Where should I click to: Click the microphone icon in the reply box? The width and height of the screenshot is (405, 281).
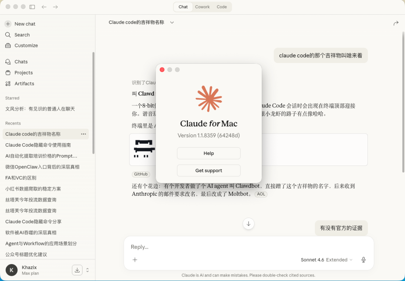[363, 260]
